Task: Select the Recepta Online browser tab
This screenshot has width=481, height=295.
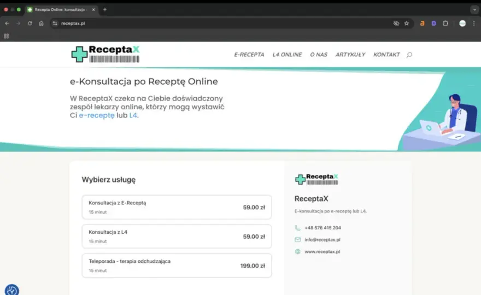Action: coord(61,9)
